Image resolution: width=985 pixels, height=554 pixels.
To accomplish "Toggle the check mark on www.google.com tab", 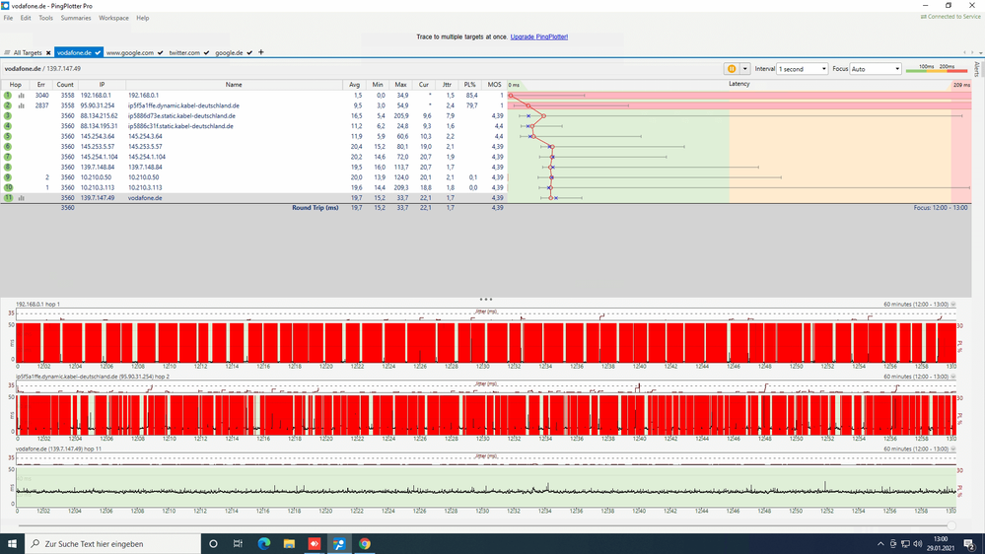I will (x=160, y=53).
